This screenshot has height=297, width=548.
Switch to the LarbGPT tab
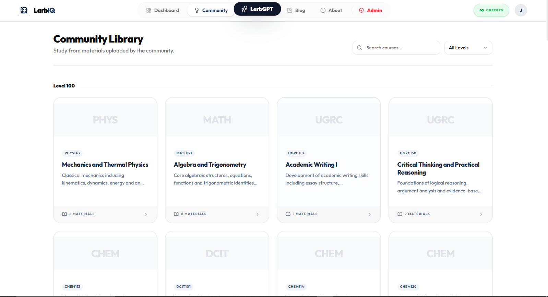coord(257,9)
